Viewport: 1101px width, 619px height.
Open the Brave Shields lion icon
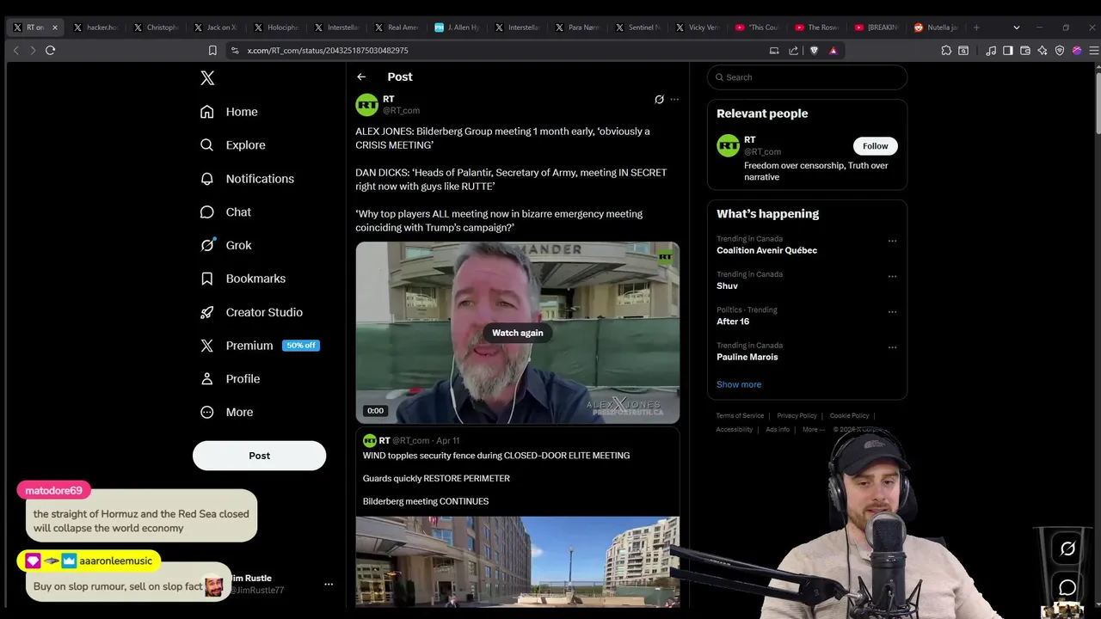(814, 51)
